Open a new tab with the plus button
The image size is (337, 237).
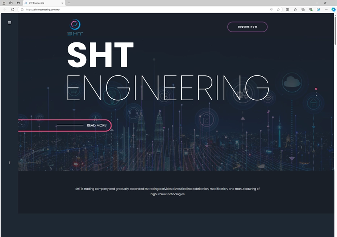[x=69, y=3]
